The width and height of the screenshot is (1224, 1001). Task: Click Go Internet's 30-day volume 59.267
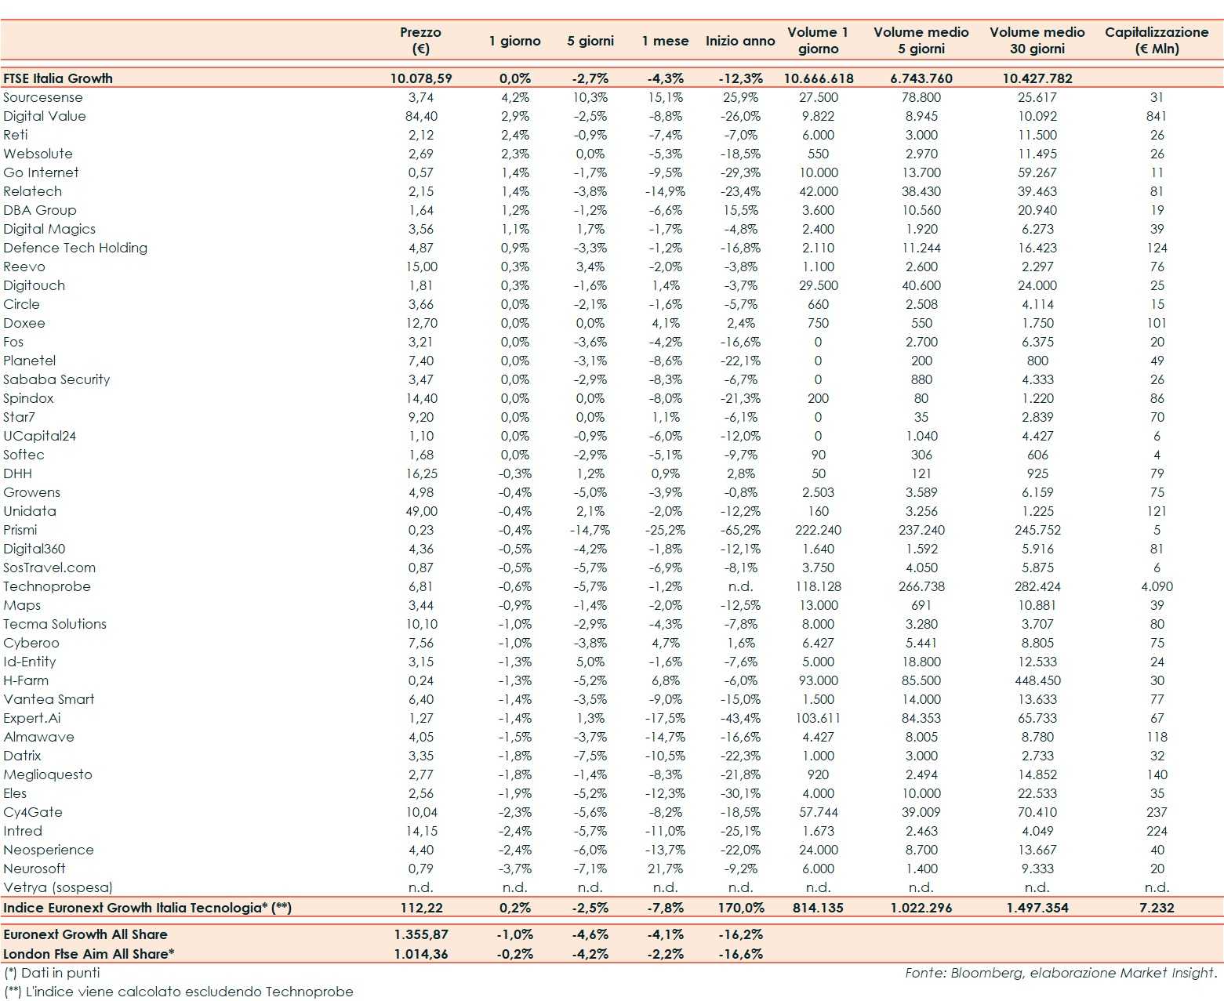(1037, 172)
